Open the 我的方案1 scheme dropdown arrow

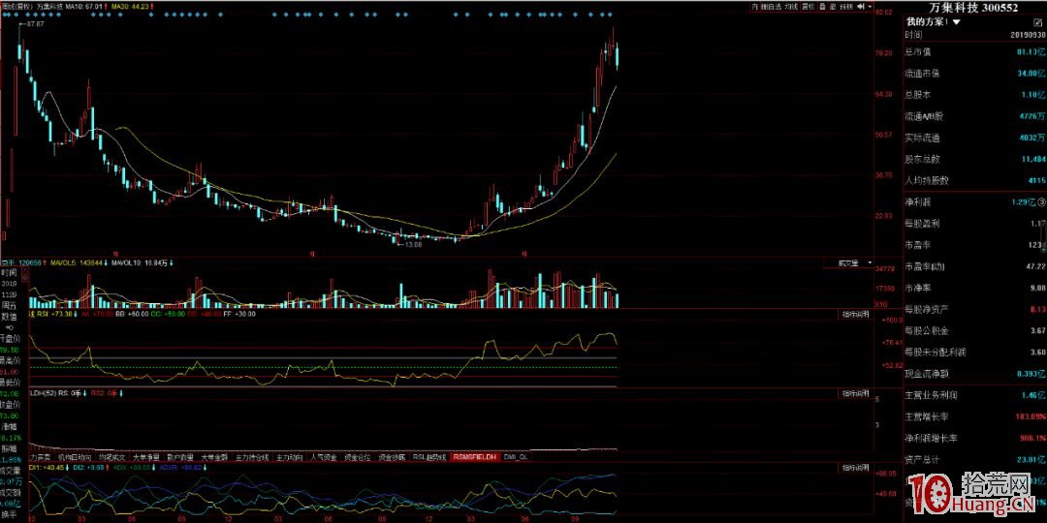[x=956, y=21]
